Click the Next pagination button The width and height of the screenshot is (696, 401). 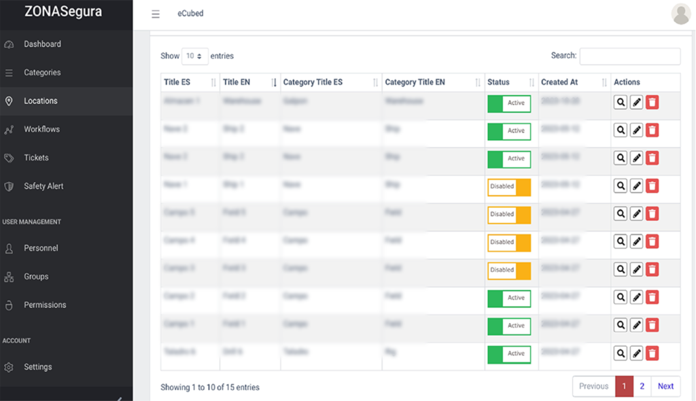click(x=665, y=386)
